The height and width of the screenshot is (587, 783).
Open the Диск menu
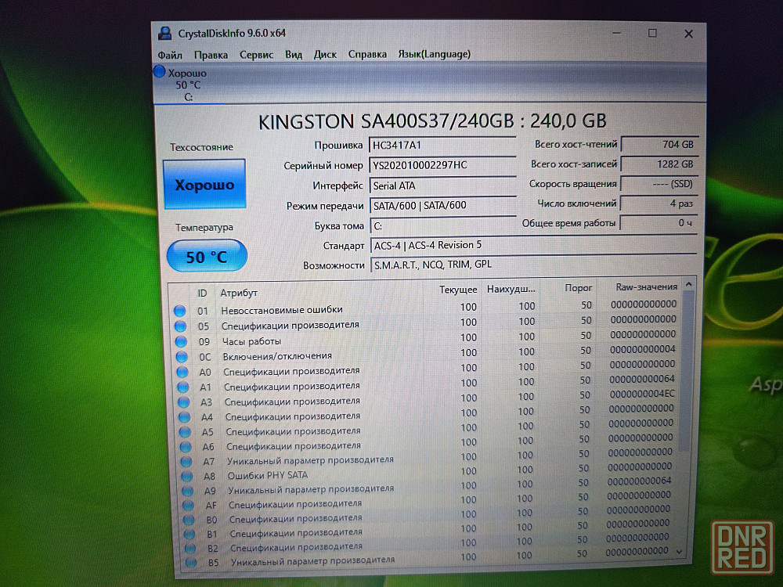tap(325, 55)
